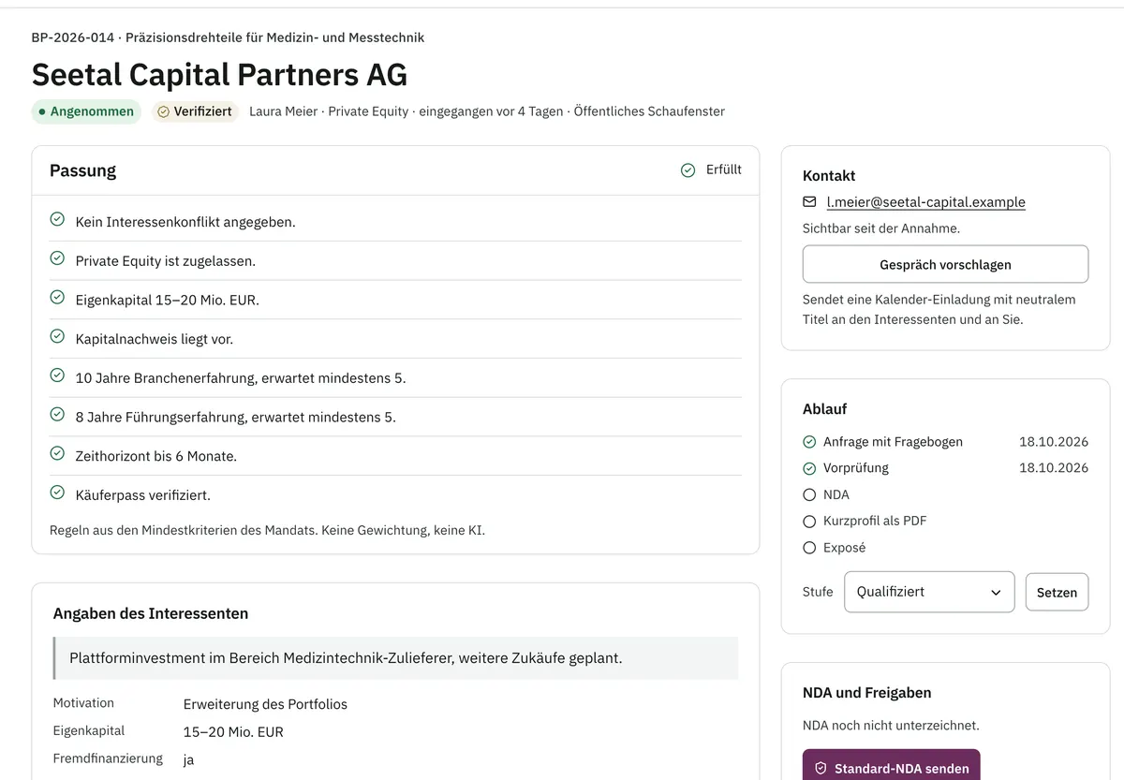Click the Motivation value Erweiterung des Portfolios
This screenshot has width=1124, height=780.
click(265, 704)
